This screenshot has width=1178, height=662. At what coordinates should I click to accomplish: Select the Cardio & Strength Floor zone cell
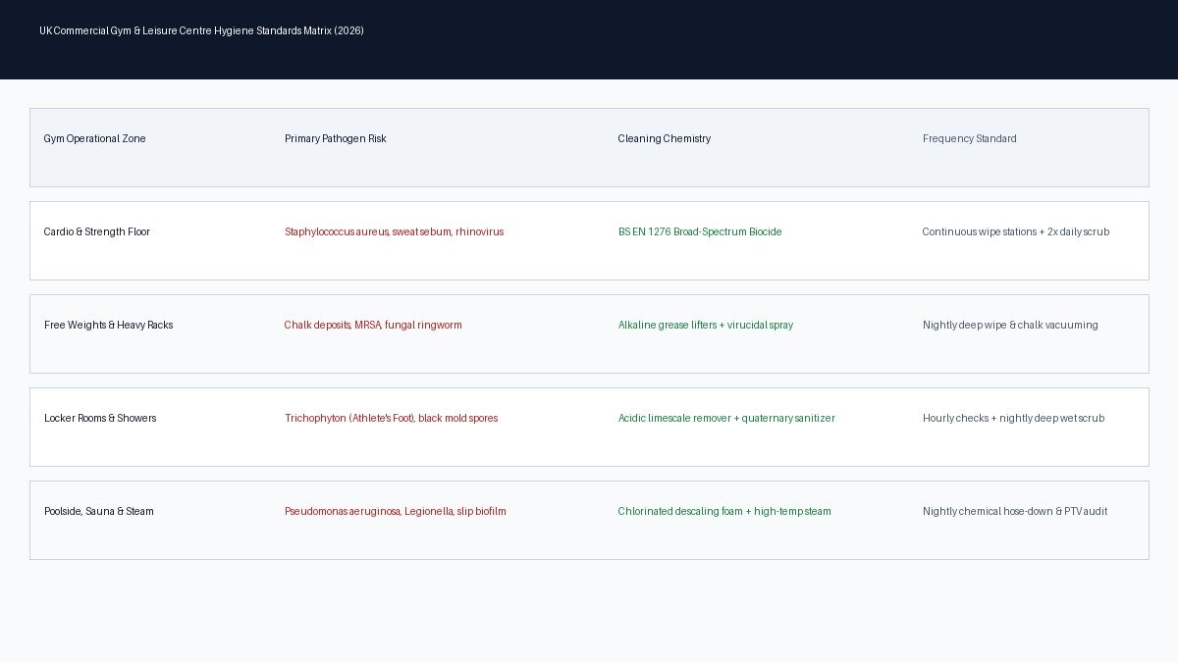point(97,232)
